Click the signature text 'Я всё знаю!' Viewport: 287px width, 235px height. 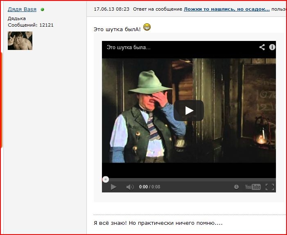pyautogui.click(x=110, y=223)
